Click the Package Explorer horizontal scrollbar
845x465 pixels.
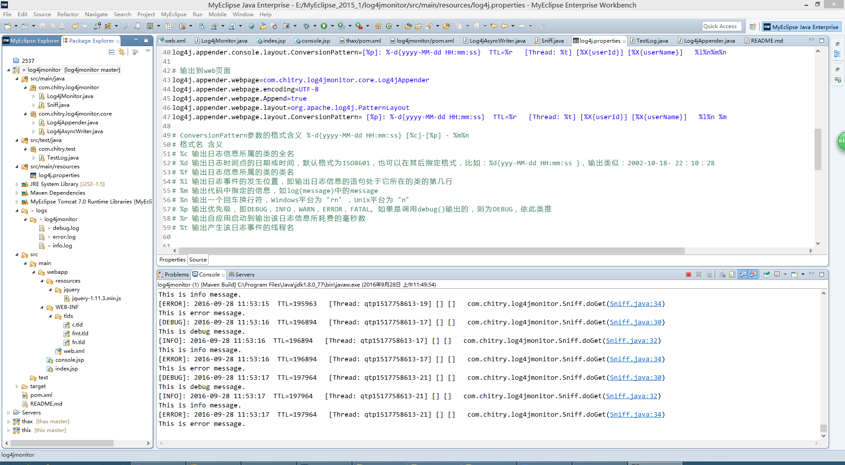(62, 443)
